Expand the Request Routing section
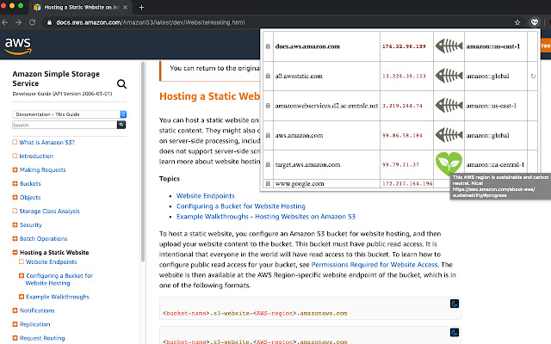The image size is (551, 344). click(15, 338)
